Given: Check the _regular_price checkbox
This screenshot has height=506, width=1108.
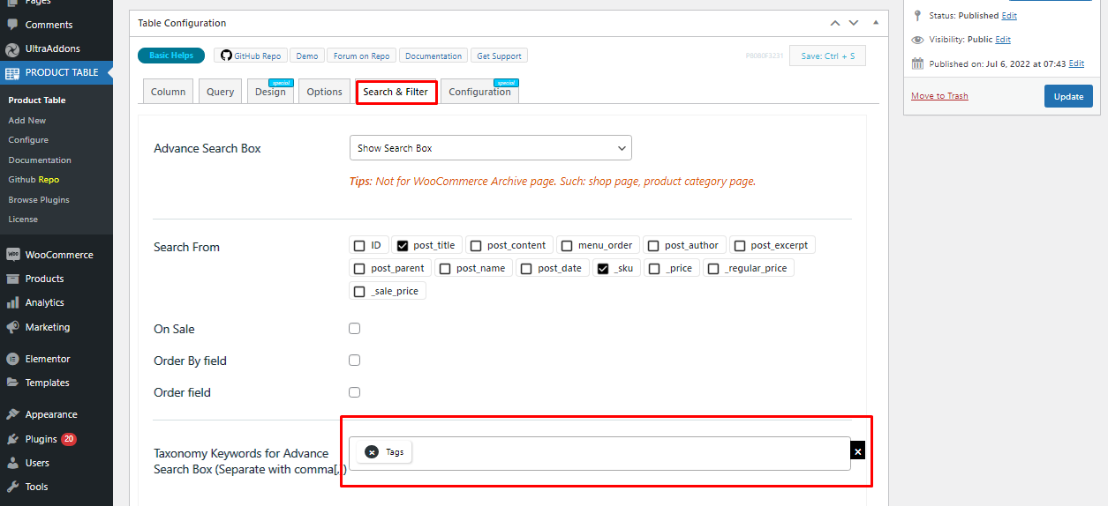Looking at the screenshot, I should (713, 269).
